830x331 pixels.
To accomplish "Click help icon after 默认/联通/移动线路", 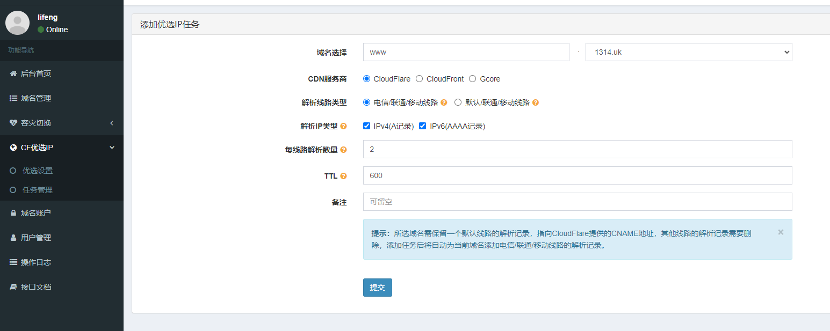I will pos(536,102).
